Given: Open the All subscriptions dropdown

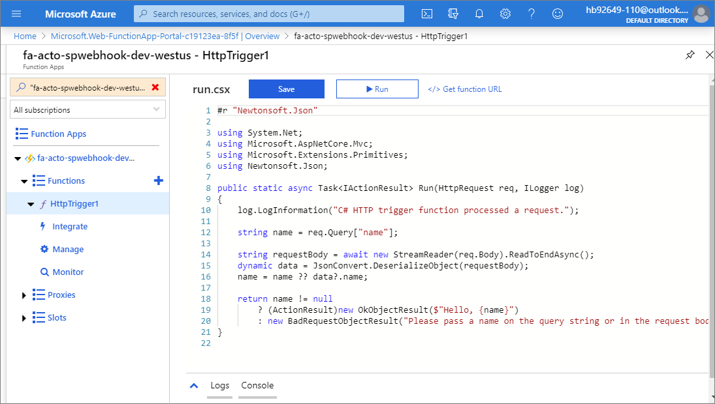Looking at the screenshot, I should pos(87,109).
